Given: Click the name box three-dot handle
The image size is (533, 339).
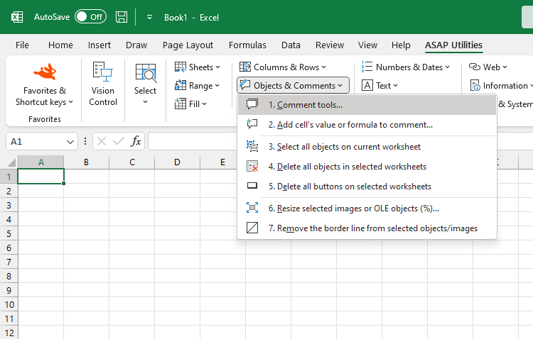Looking at the screenshot, I should pyautogui.click(x=85, y=141).
